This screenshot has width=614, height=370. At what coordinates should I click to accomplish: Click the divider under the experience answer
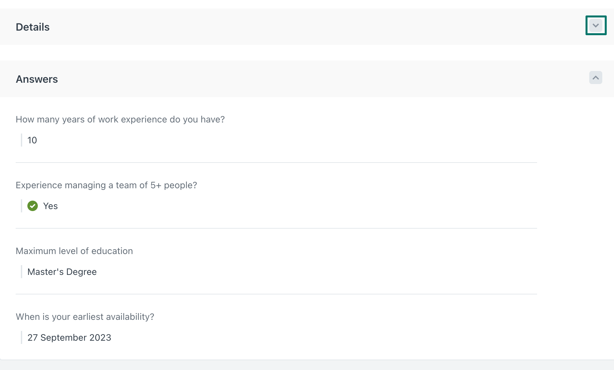(x=276, y=162)
